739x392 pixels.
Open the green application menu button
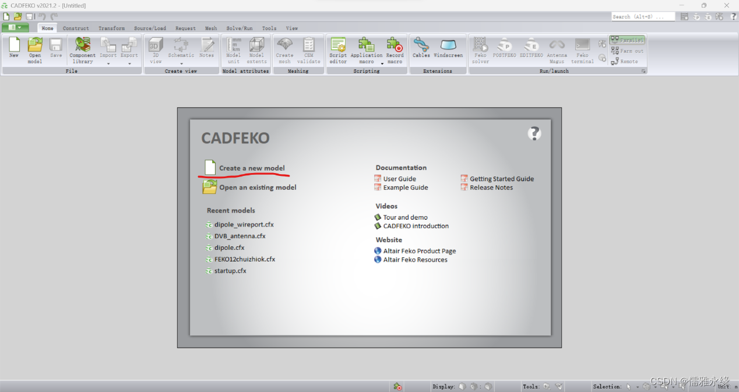[15, 27]
